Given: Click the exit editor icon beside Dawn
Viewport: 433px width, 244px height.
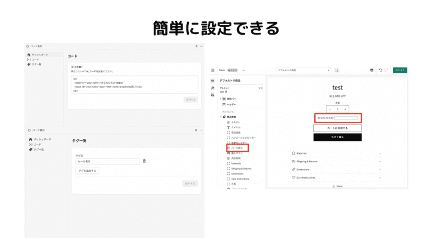Looking at the screenshot, I should click(x=213, y=70).
